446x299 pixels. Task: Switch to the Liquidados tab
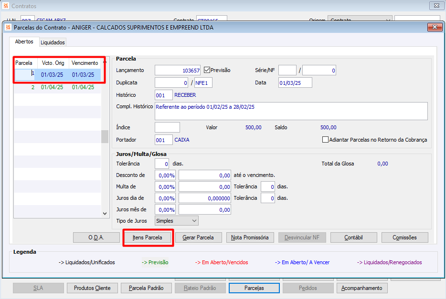pos(53,42)
